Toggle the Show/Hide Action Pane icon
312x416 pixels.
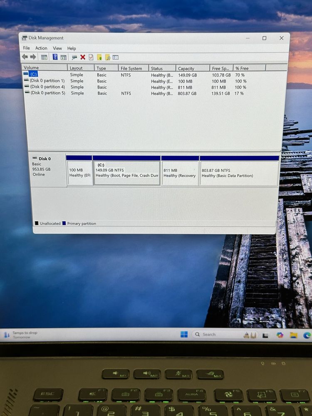tap(63, 57)
